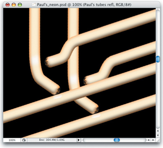The width and height of the screenshot is (163, 148).
Task: Click the status bar Version Cue icon
Action: [x=24, y=140]
